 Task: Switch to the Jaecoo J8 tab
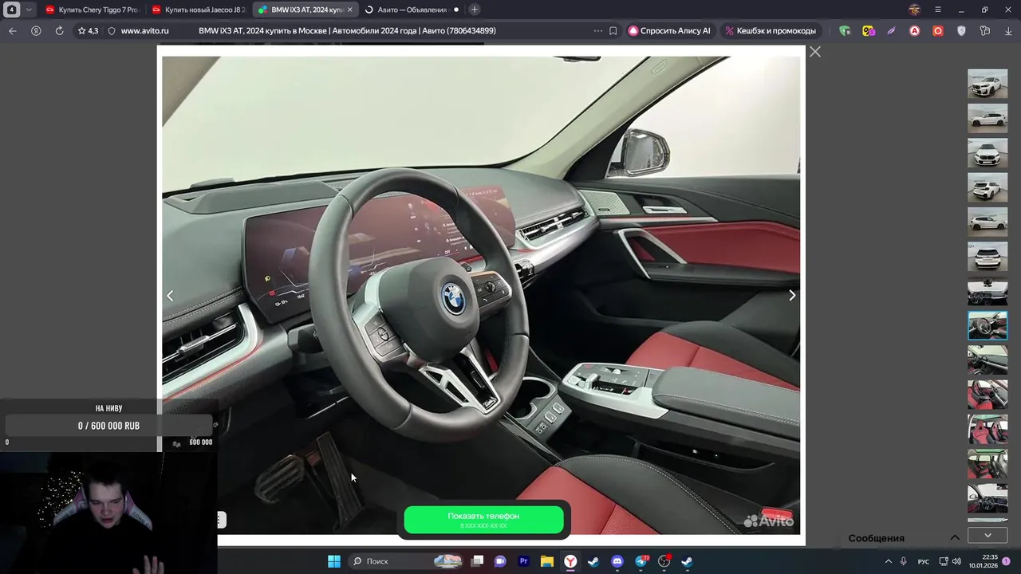pos(198,10)
